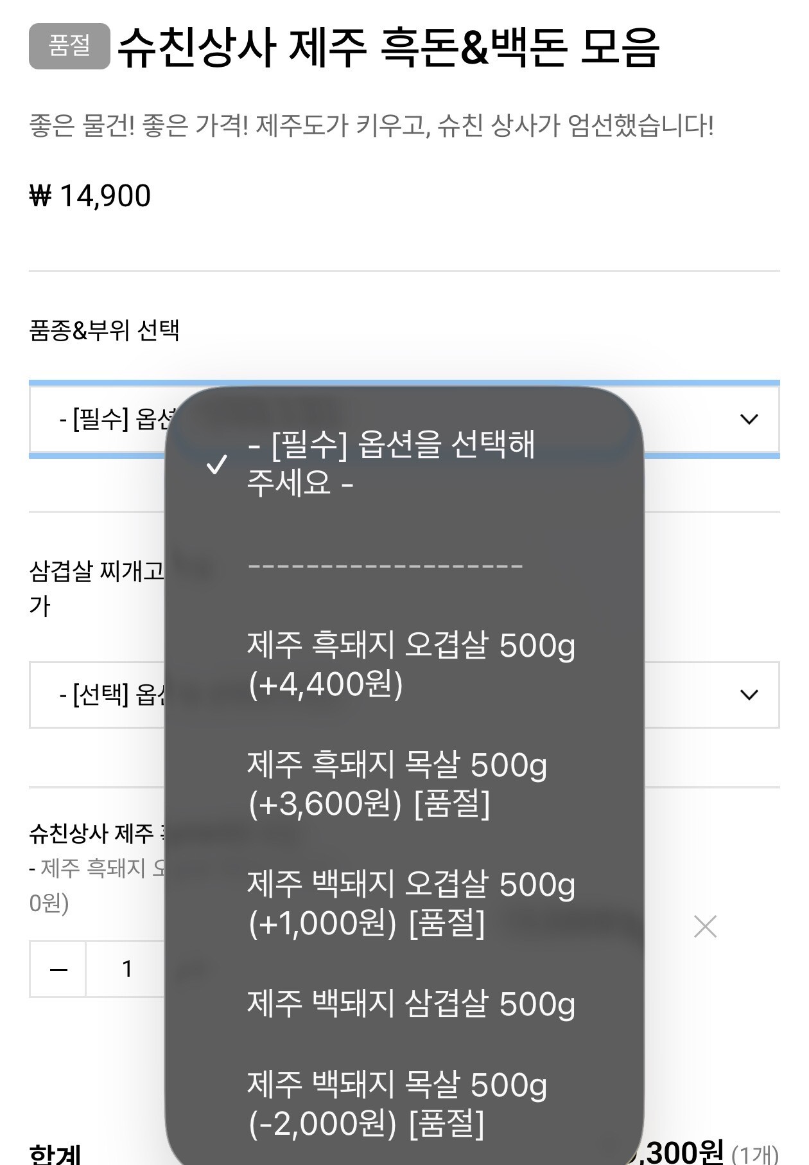
Task: Click the quantity field showing 1
Action: click(x=127, y=969)
